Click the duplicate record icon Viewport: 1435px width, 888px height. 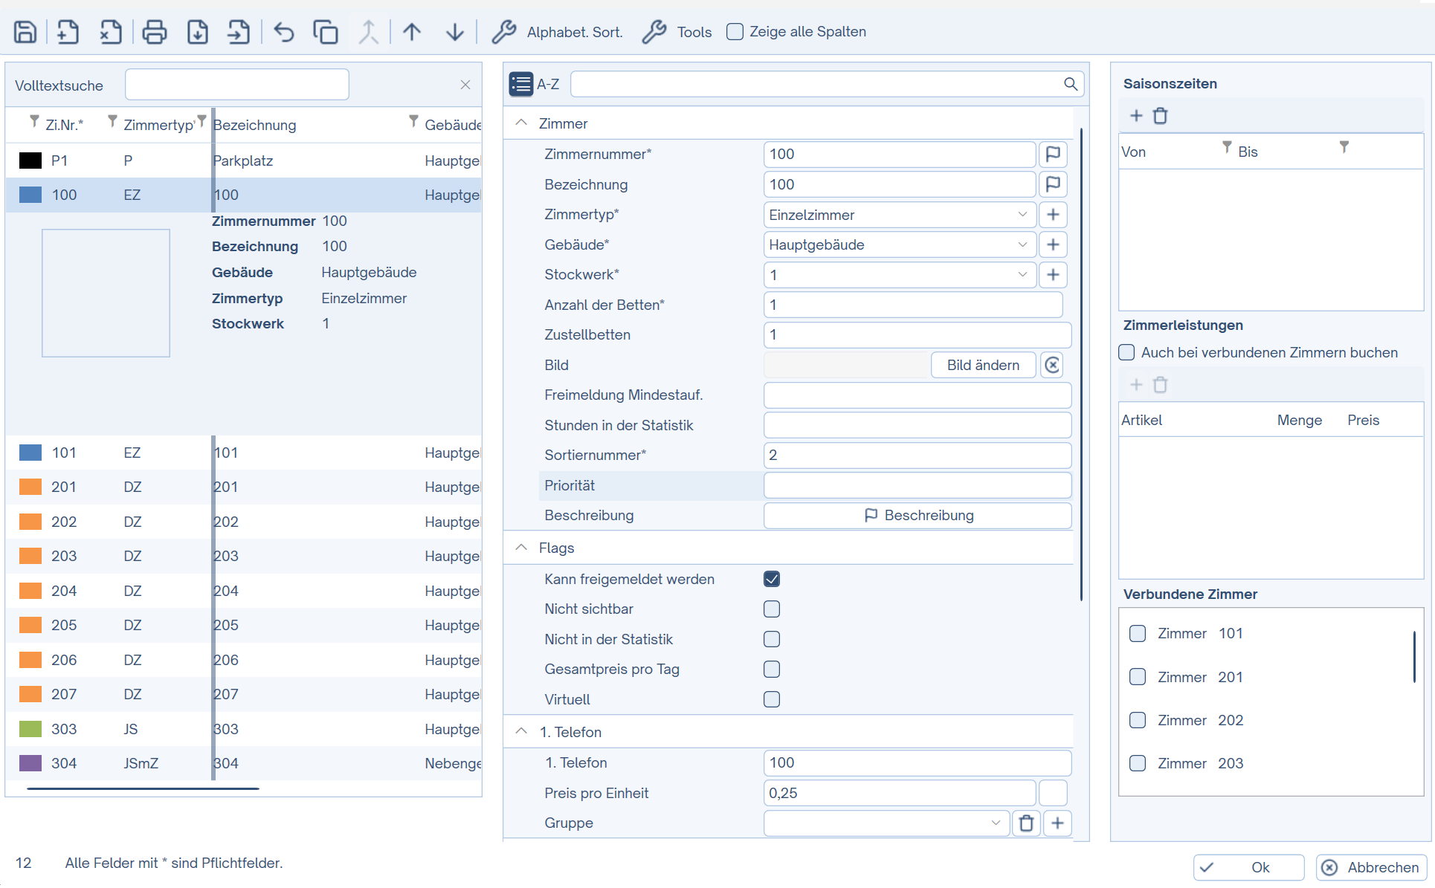(325, 32)
